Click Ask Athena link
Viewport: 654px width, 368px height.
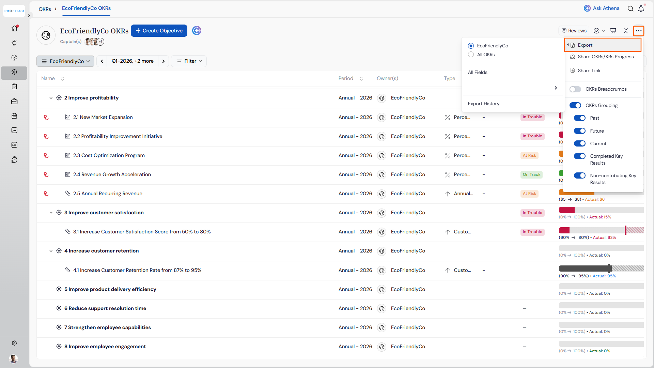pyautogui.click(x=602, y=8)
